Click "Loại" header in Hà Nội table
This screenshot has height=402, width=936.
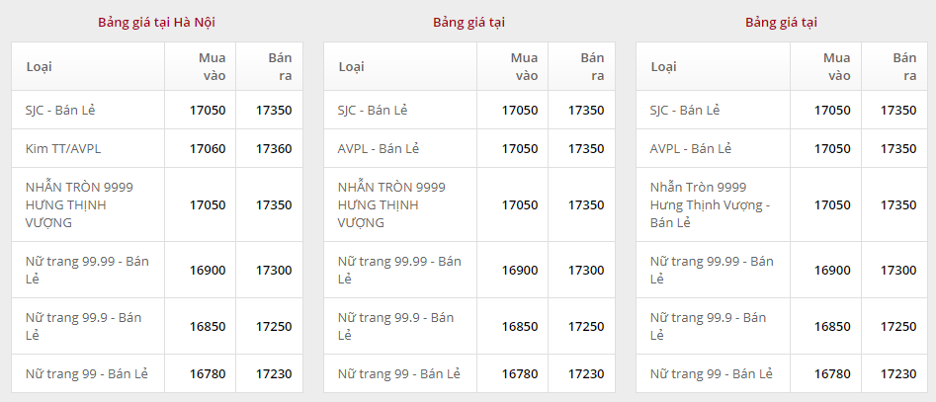point(40,66)
